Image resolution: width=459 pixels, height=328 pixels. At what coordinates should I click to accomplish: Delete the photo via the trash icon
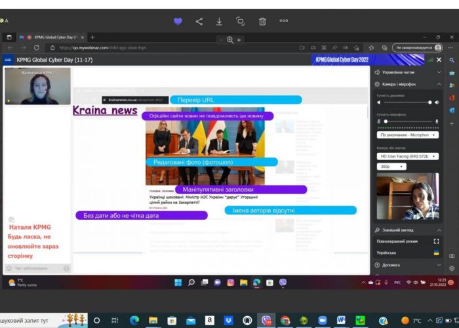pos(262,22)
